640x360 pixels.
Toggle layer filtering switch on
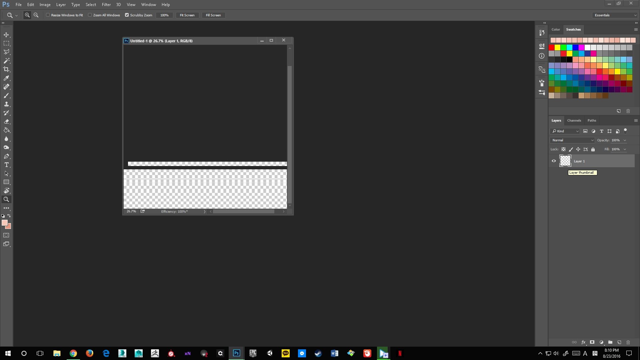(625, 131)
